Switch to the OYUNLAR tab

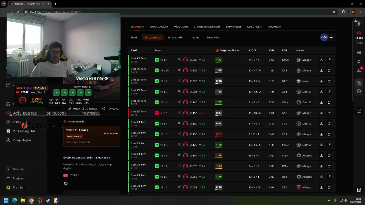click(137, 26)
